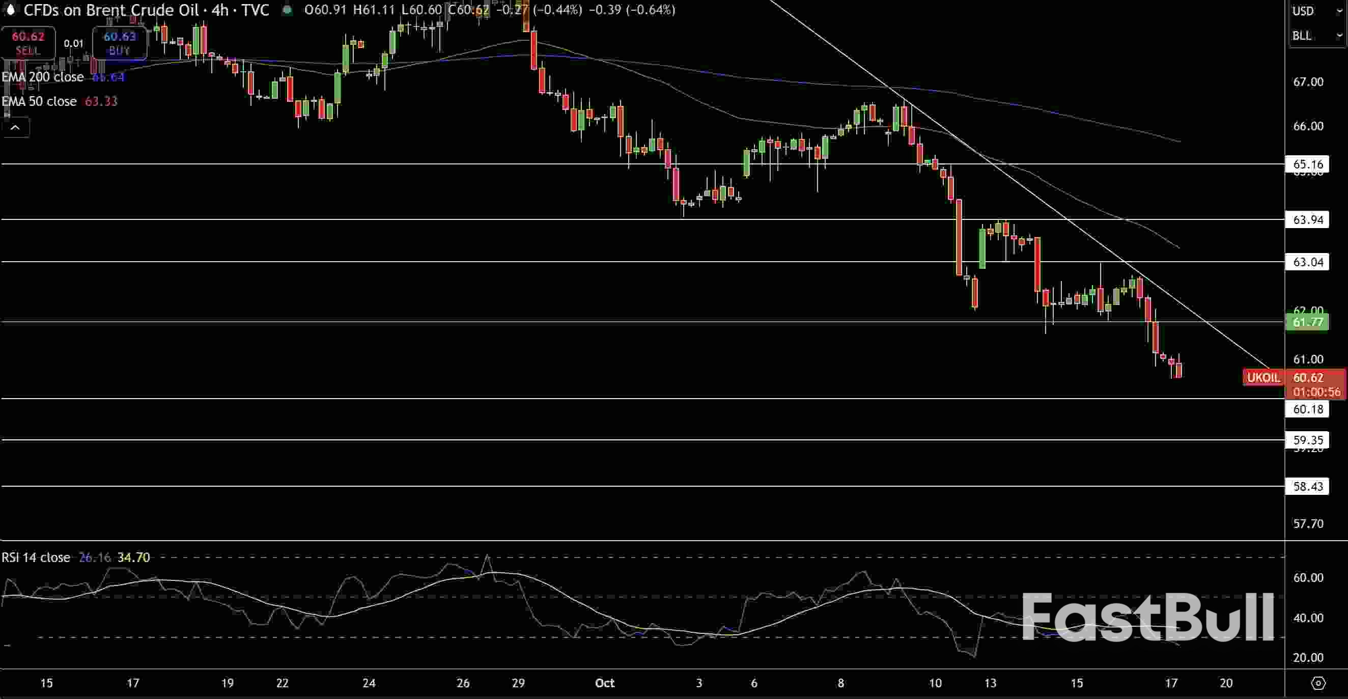Click the SELL 60.62 button
Image resolution: width=1348 pixels, height=699 pixels.
[x=27, y=43]
